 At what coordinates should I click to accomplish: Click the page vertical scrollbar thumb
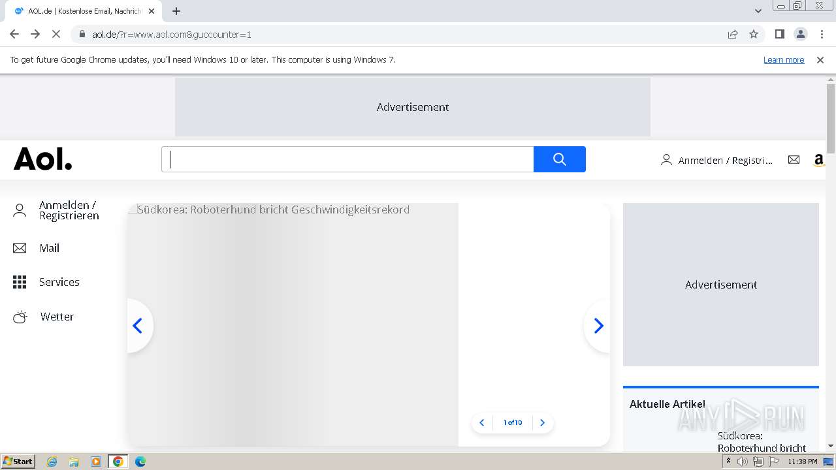coord(831,119)
